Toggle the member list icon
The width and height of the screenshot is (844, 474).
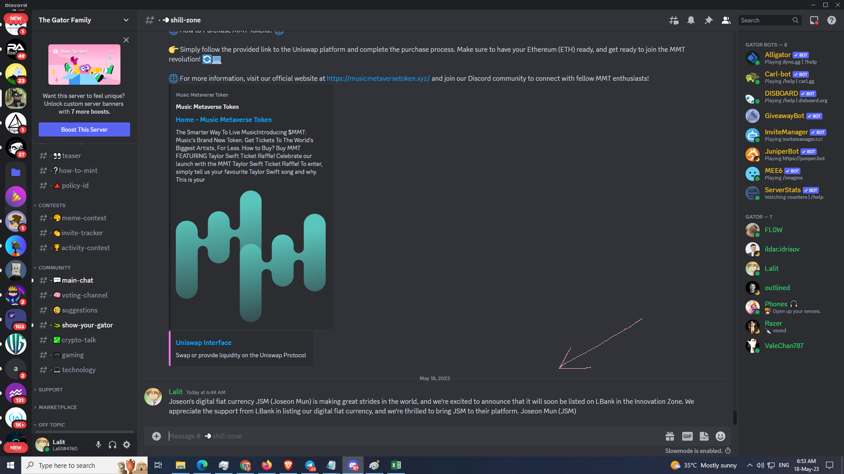point(726,20)
